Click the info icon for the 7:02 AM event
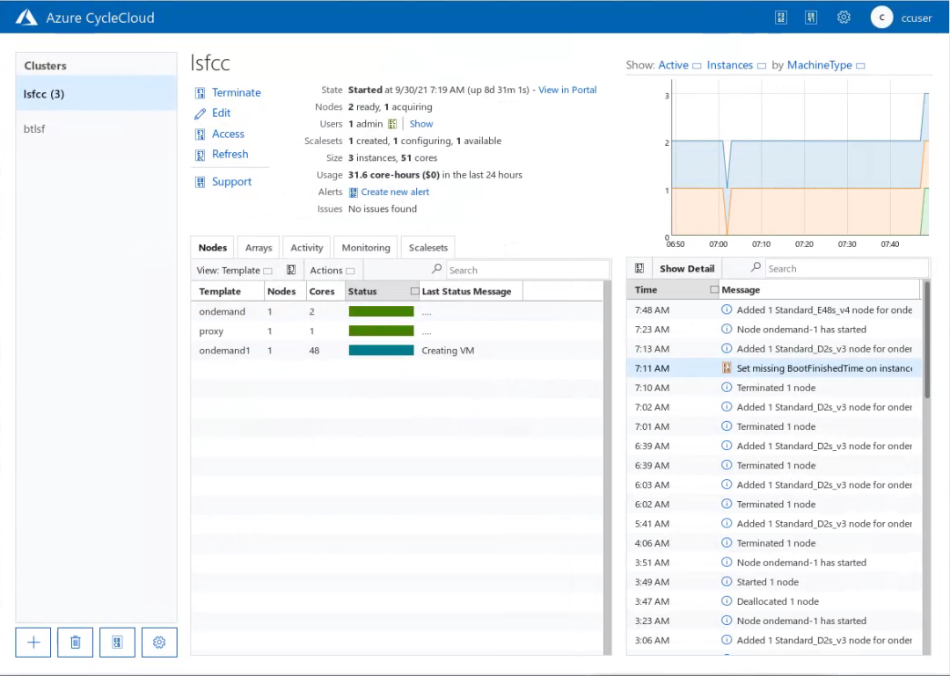950x676 pixels. point(727,406)
